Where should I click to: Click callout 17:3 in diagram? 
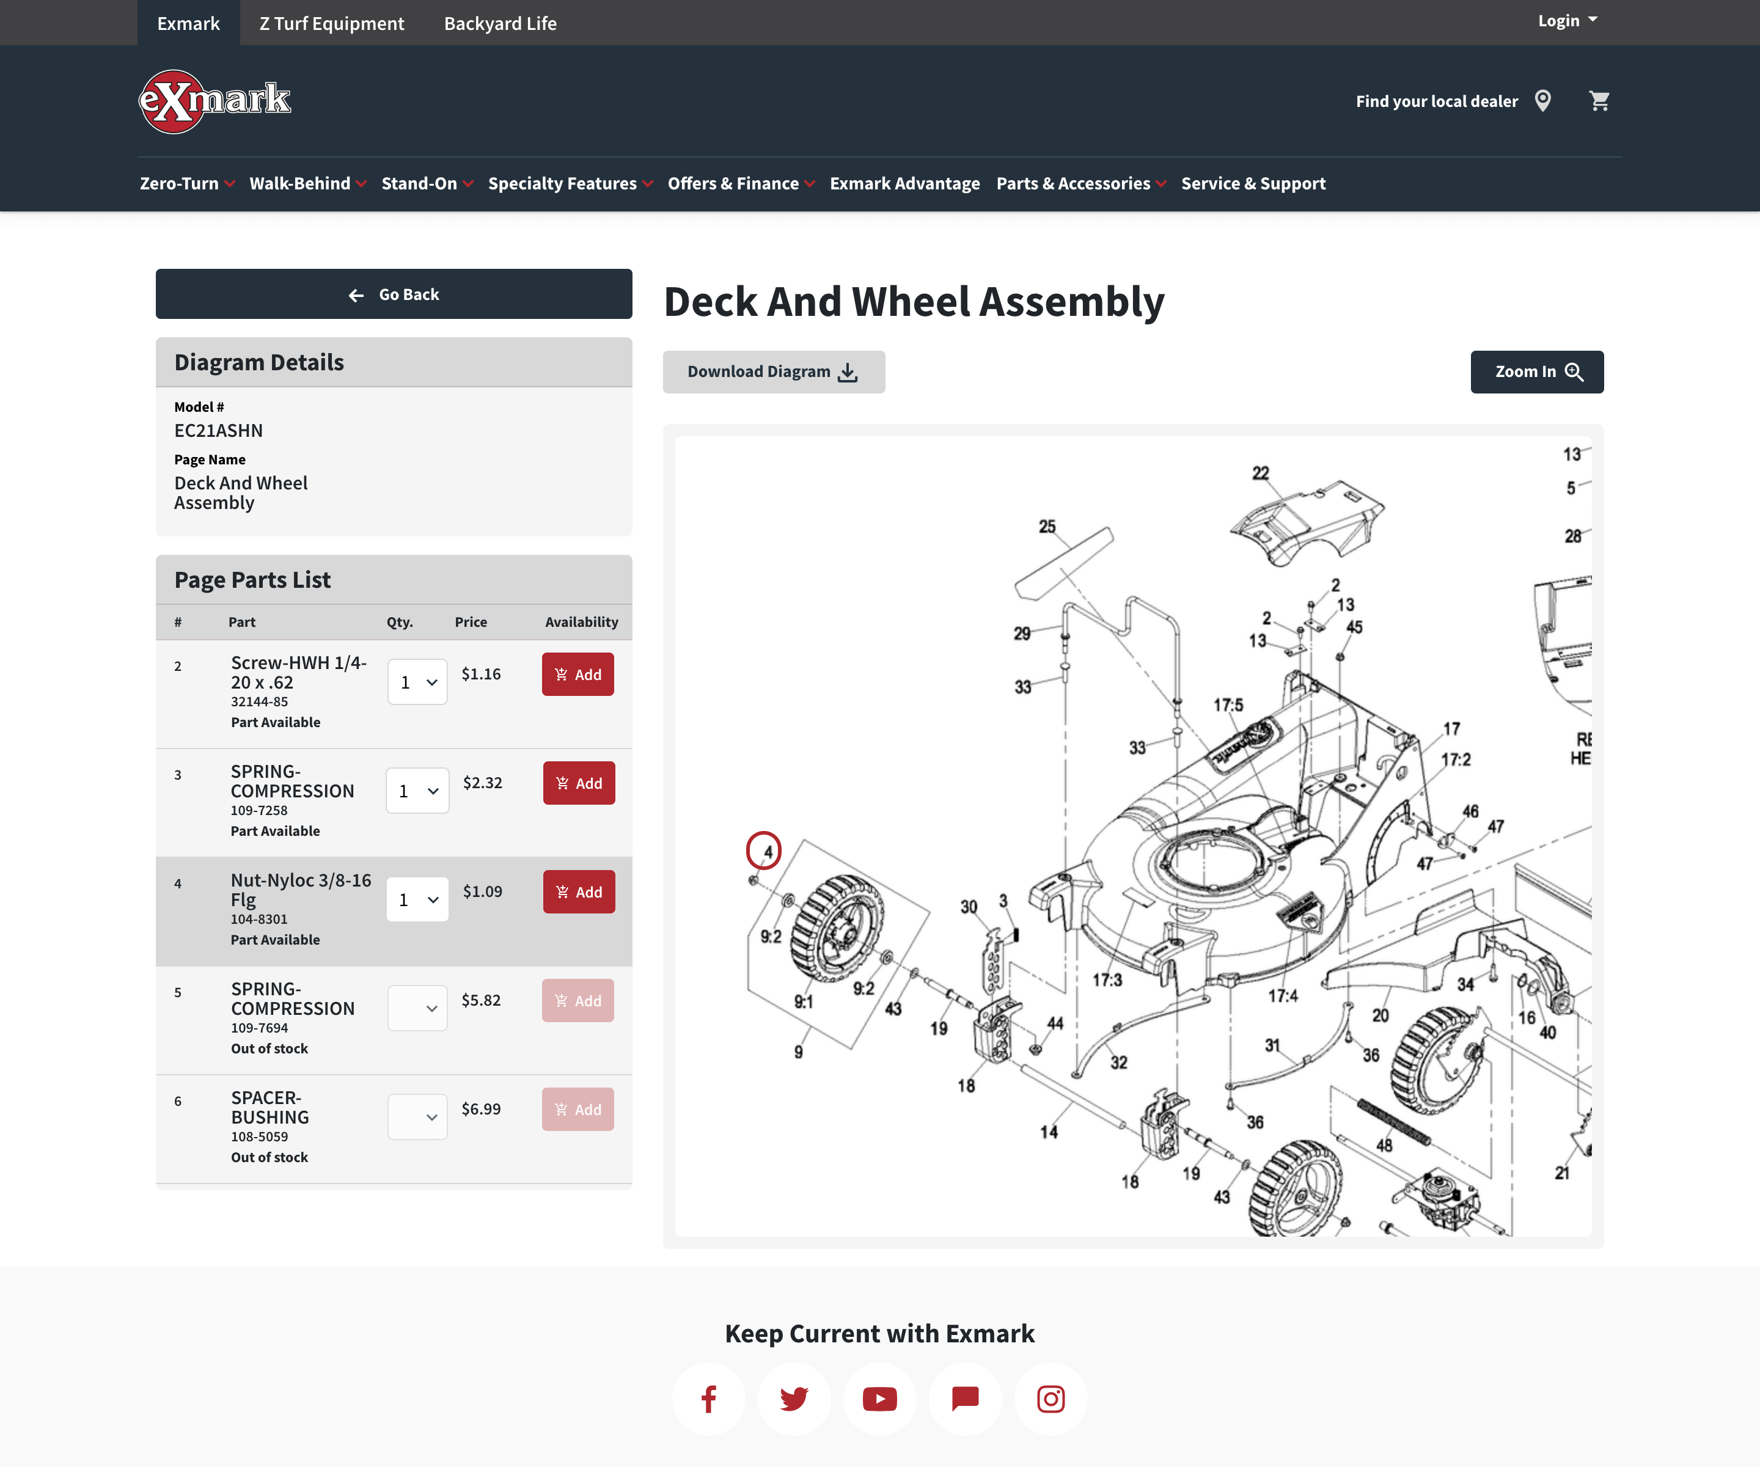(1107, 979)
